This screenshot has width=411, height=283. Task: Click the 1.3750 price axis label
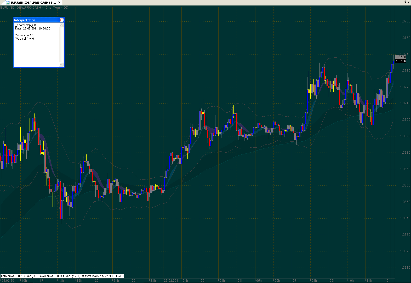click(x=405, y=38)
